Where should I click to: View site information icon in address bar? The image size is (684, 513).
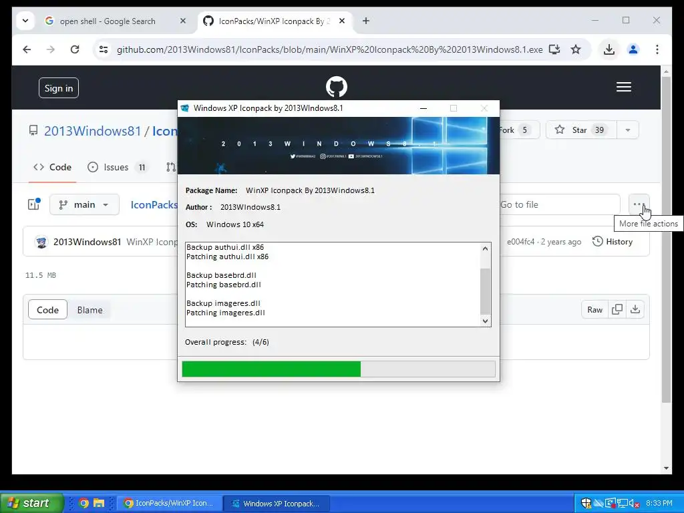coord(104,49)
